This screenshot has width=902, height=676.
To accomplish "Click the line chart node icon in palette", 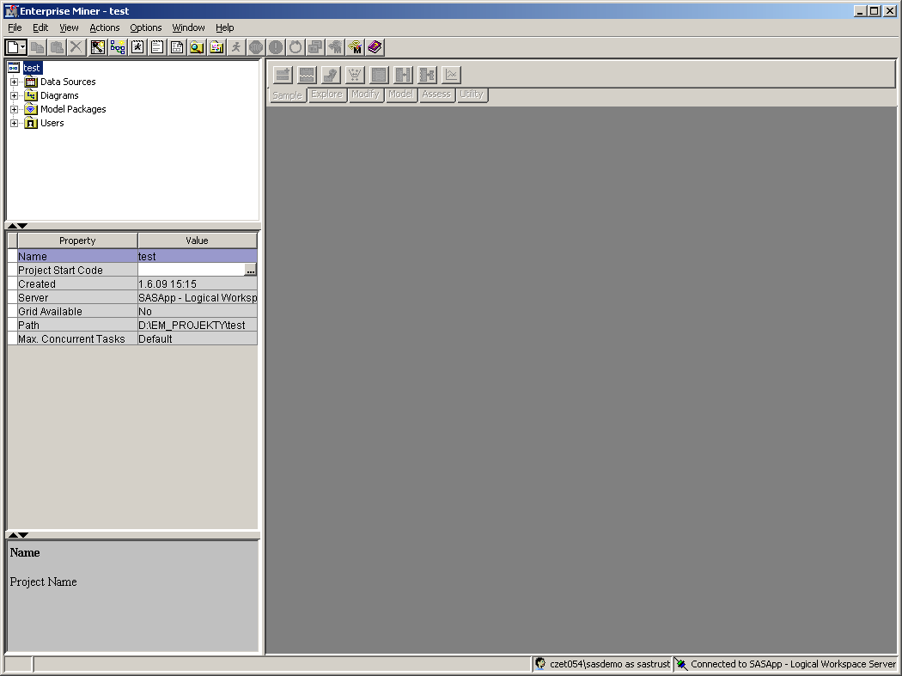I will click(452, 75).
